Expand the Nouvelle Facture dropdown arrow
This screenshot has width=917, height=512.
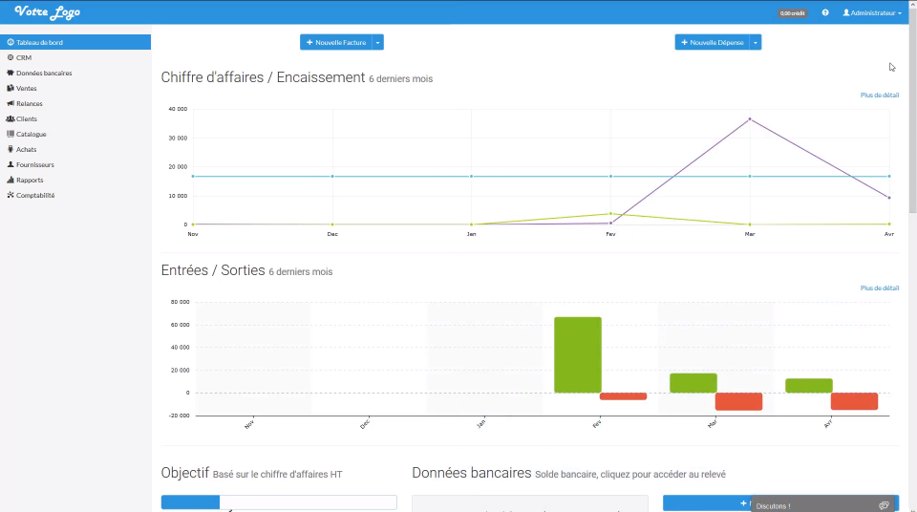pos(378,42)
